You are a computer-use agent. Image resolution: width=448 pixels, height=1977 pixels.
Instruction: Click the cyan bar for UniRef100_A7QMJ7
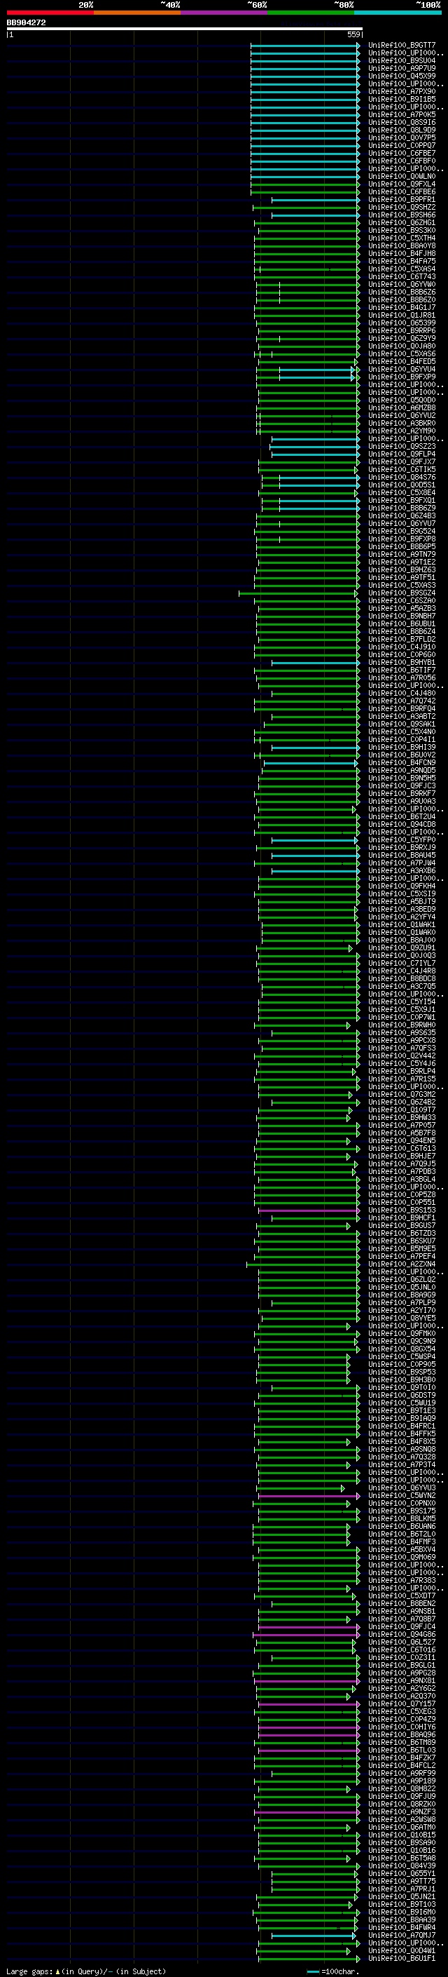314,1936
